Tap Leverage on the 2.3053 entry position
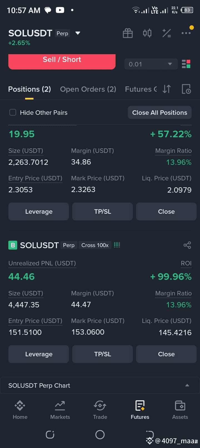Screen dimensions: 200x448 [39, 211]
